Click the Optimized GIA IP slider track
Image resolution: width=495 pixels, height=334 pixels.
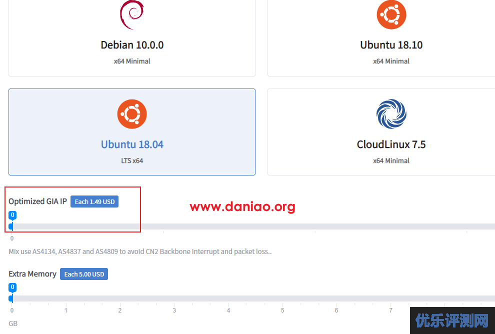pyautogui.click(x=252, y=226)
